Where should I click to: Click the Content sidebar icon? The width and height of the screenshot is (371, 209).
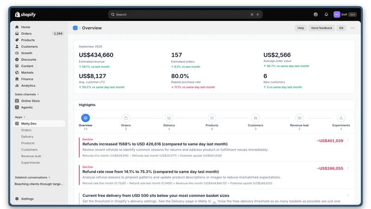coord(17,66)
